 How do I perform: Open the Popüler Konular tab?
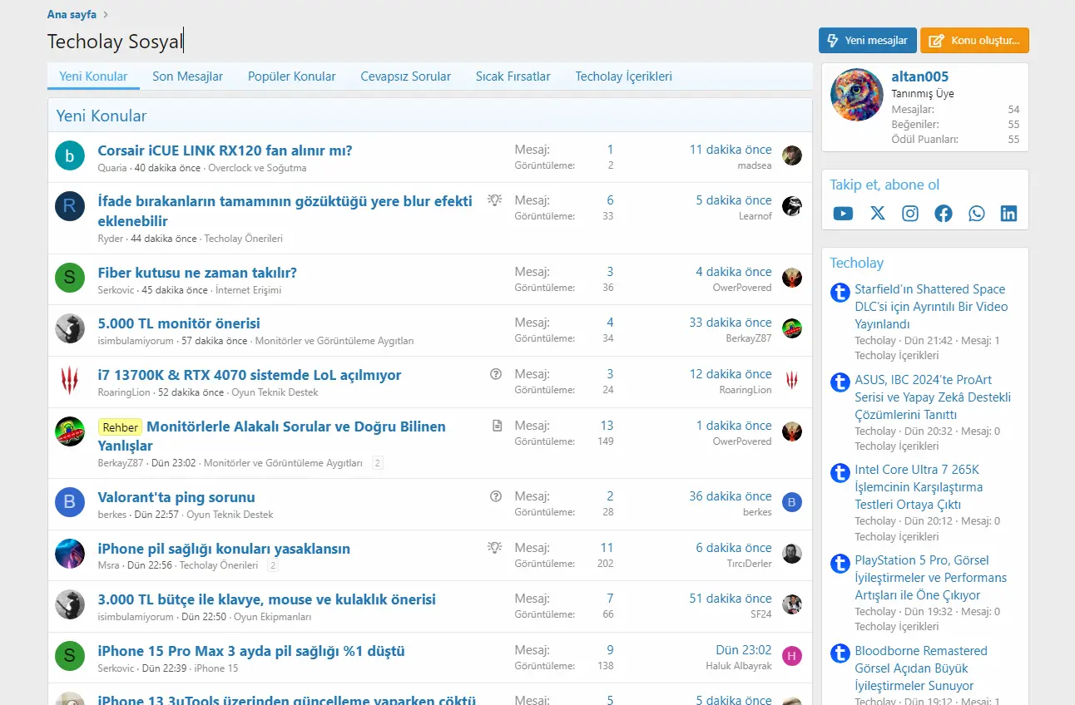292,76
